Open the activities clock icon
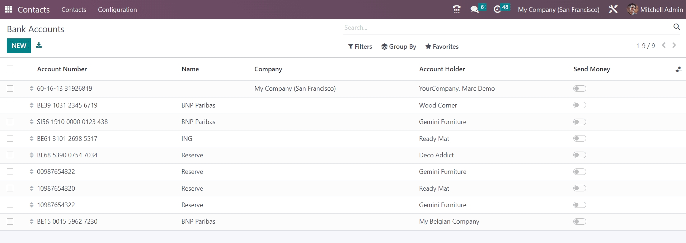The height and width of the screenshot is (243, 686). point(497,9)
